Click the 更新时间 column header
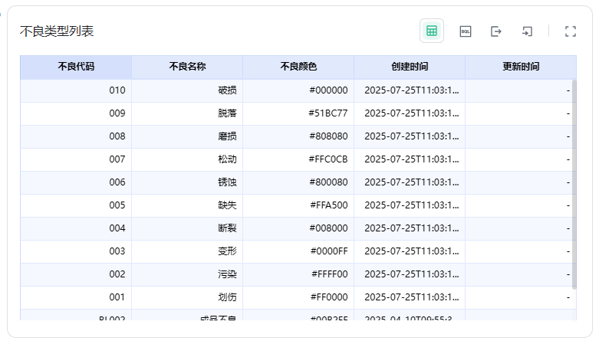 point(521,67)
